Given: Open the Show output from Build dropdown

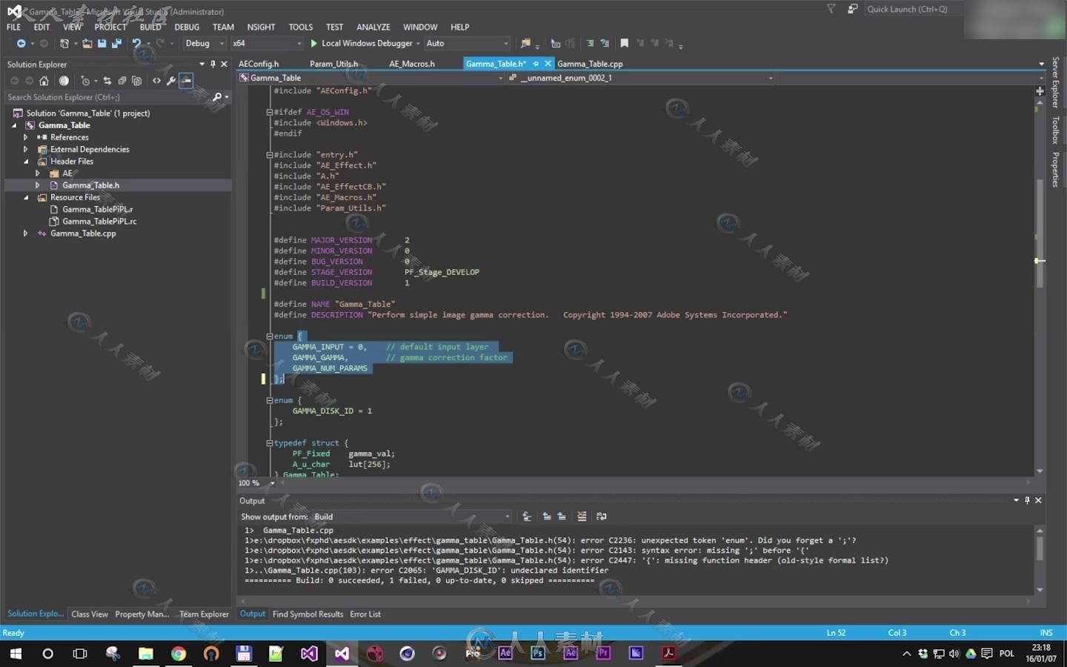Looking at the screenshot, I should tap(411, 517).
